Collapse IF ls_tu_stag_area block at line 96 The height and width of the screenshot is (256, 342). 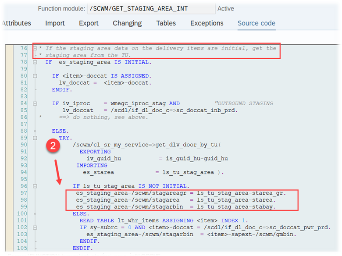35,186
